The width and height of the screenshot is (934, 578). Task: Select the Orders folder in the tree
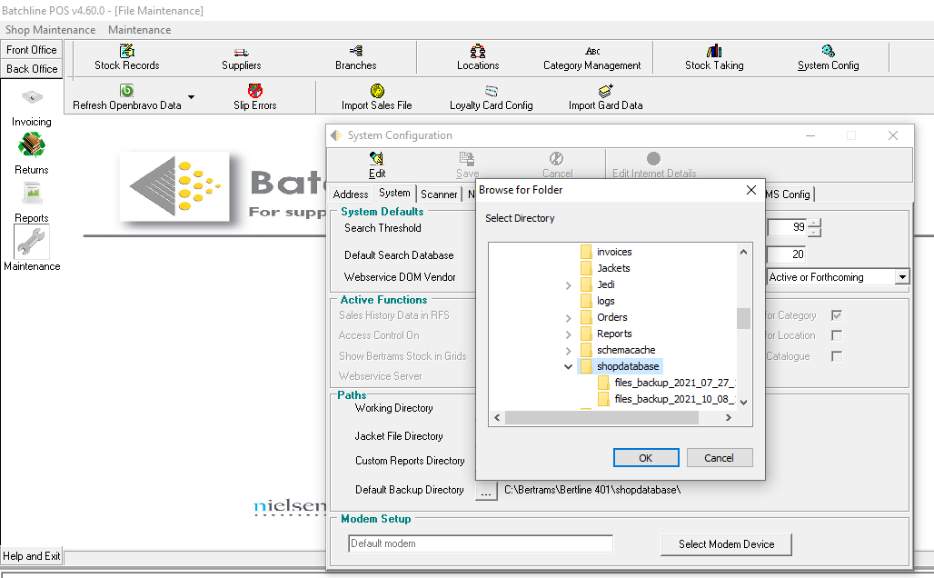click(x=611, y=317)
